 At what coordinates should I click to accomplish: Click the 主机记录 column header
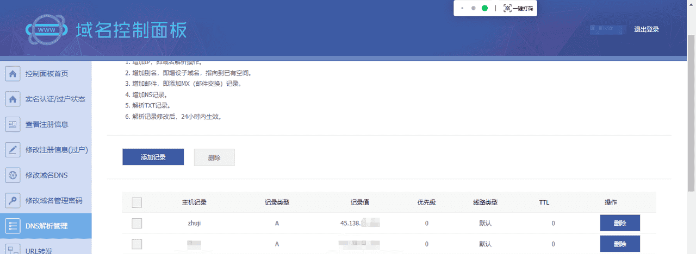coord(194,202)
